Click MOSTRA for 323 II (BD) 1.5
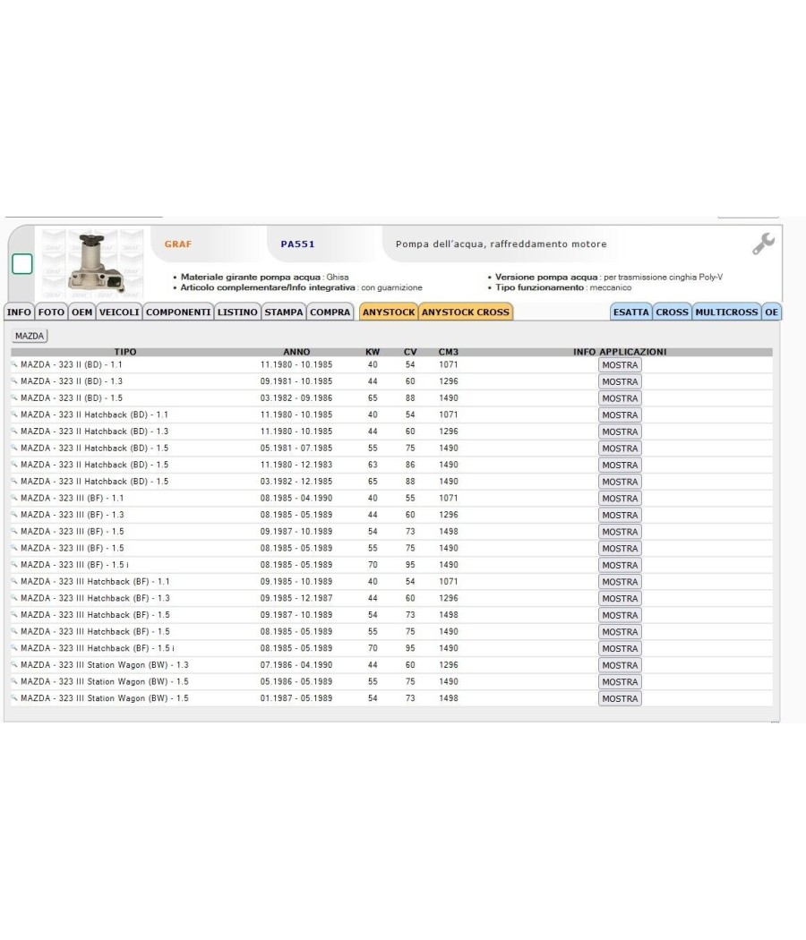Viewport: 806px width, 940px height. click(x=620, y=398)
